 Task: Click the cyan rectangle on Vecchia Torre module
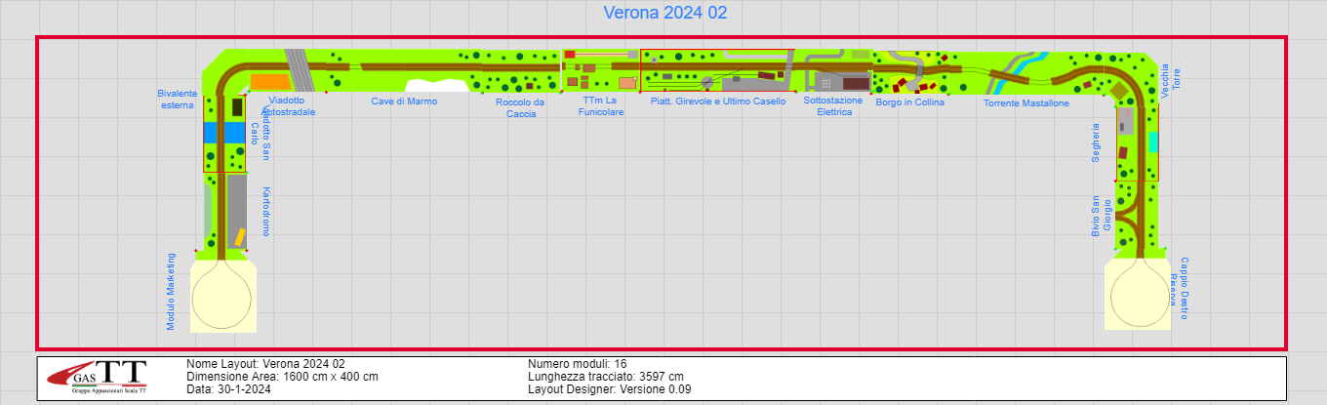coord(1153,142)
